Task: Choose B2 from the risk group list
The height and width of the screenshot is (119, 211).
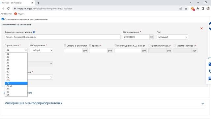Action: tap(16, 72)
